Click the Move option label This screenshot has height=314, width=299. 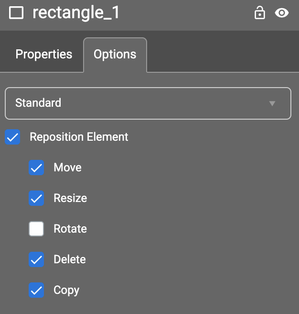[67, 168]
